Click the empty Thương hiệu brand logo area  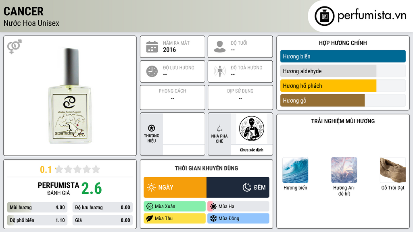click(x=184, y=128)
